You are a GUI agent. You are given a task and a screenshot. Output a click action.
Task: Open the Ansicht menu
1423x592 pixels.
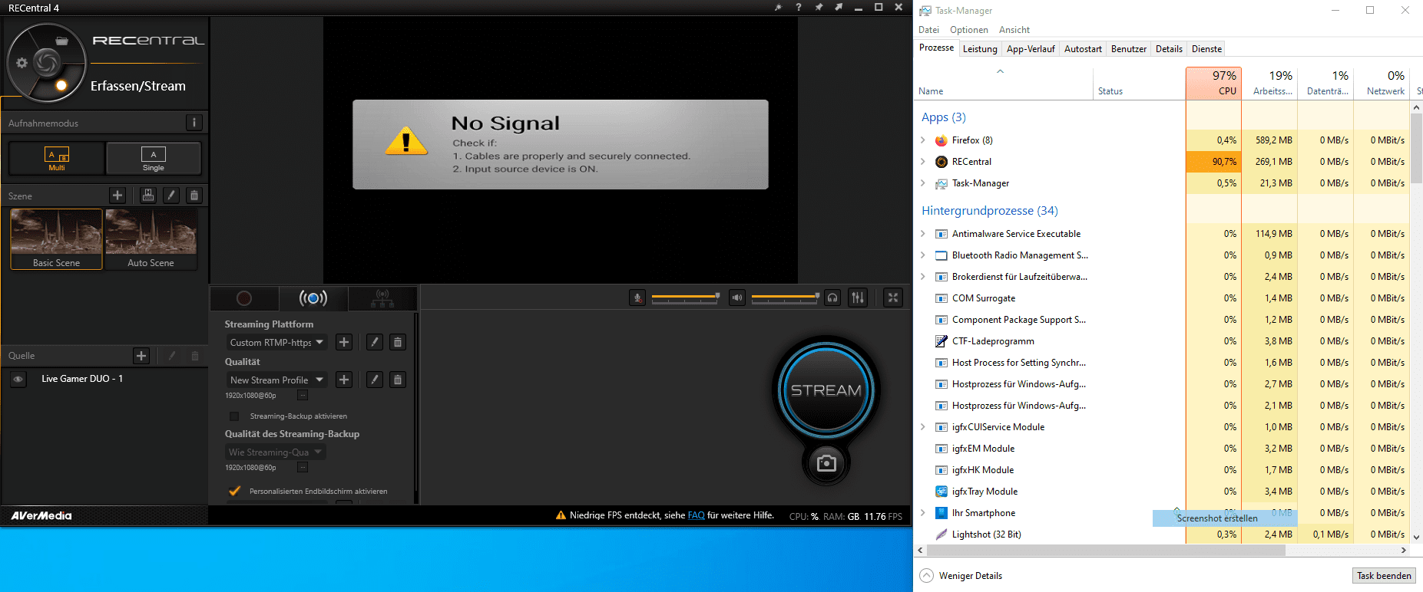1014,30
